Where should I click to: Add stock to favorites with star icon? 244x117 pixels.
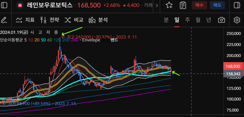pos(169,5)
